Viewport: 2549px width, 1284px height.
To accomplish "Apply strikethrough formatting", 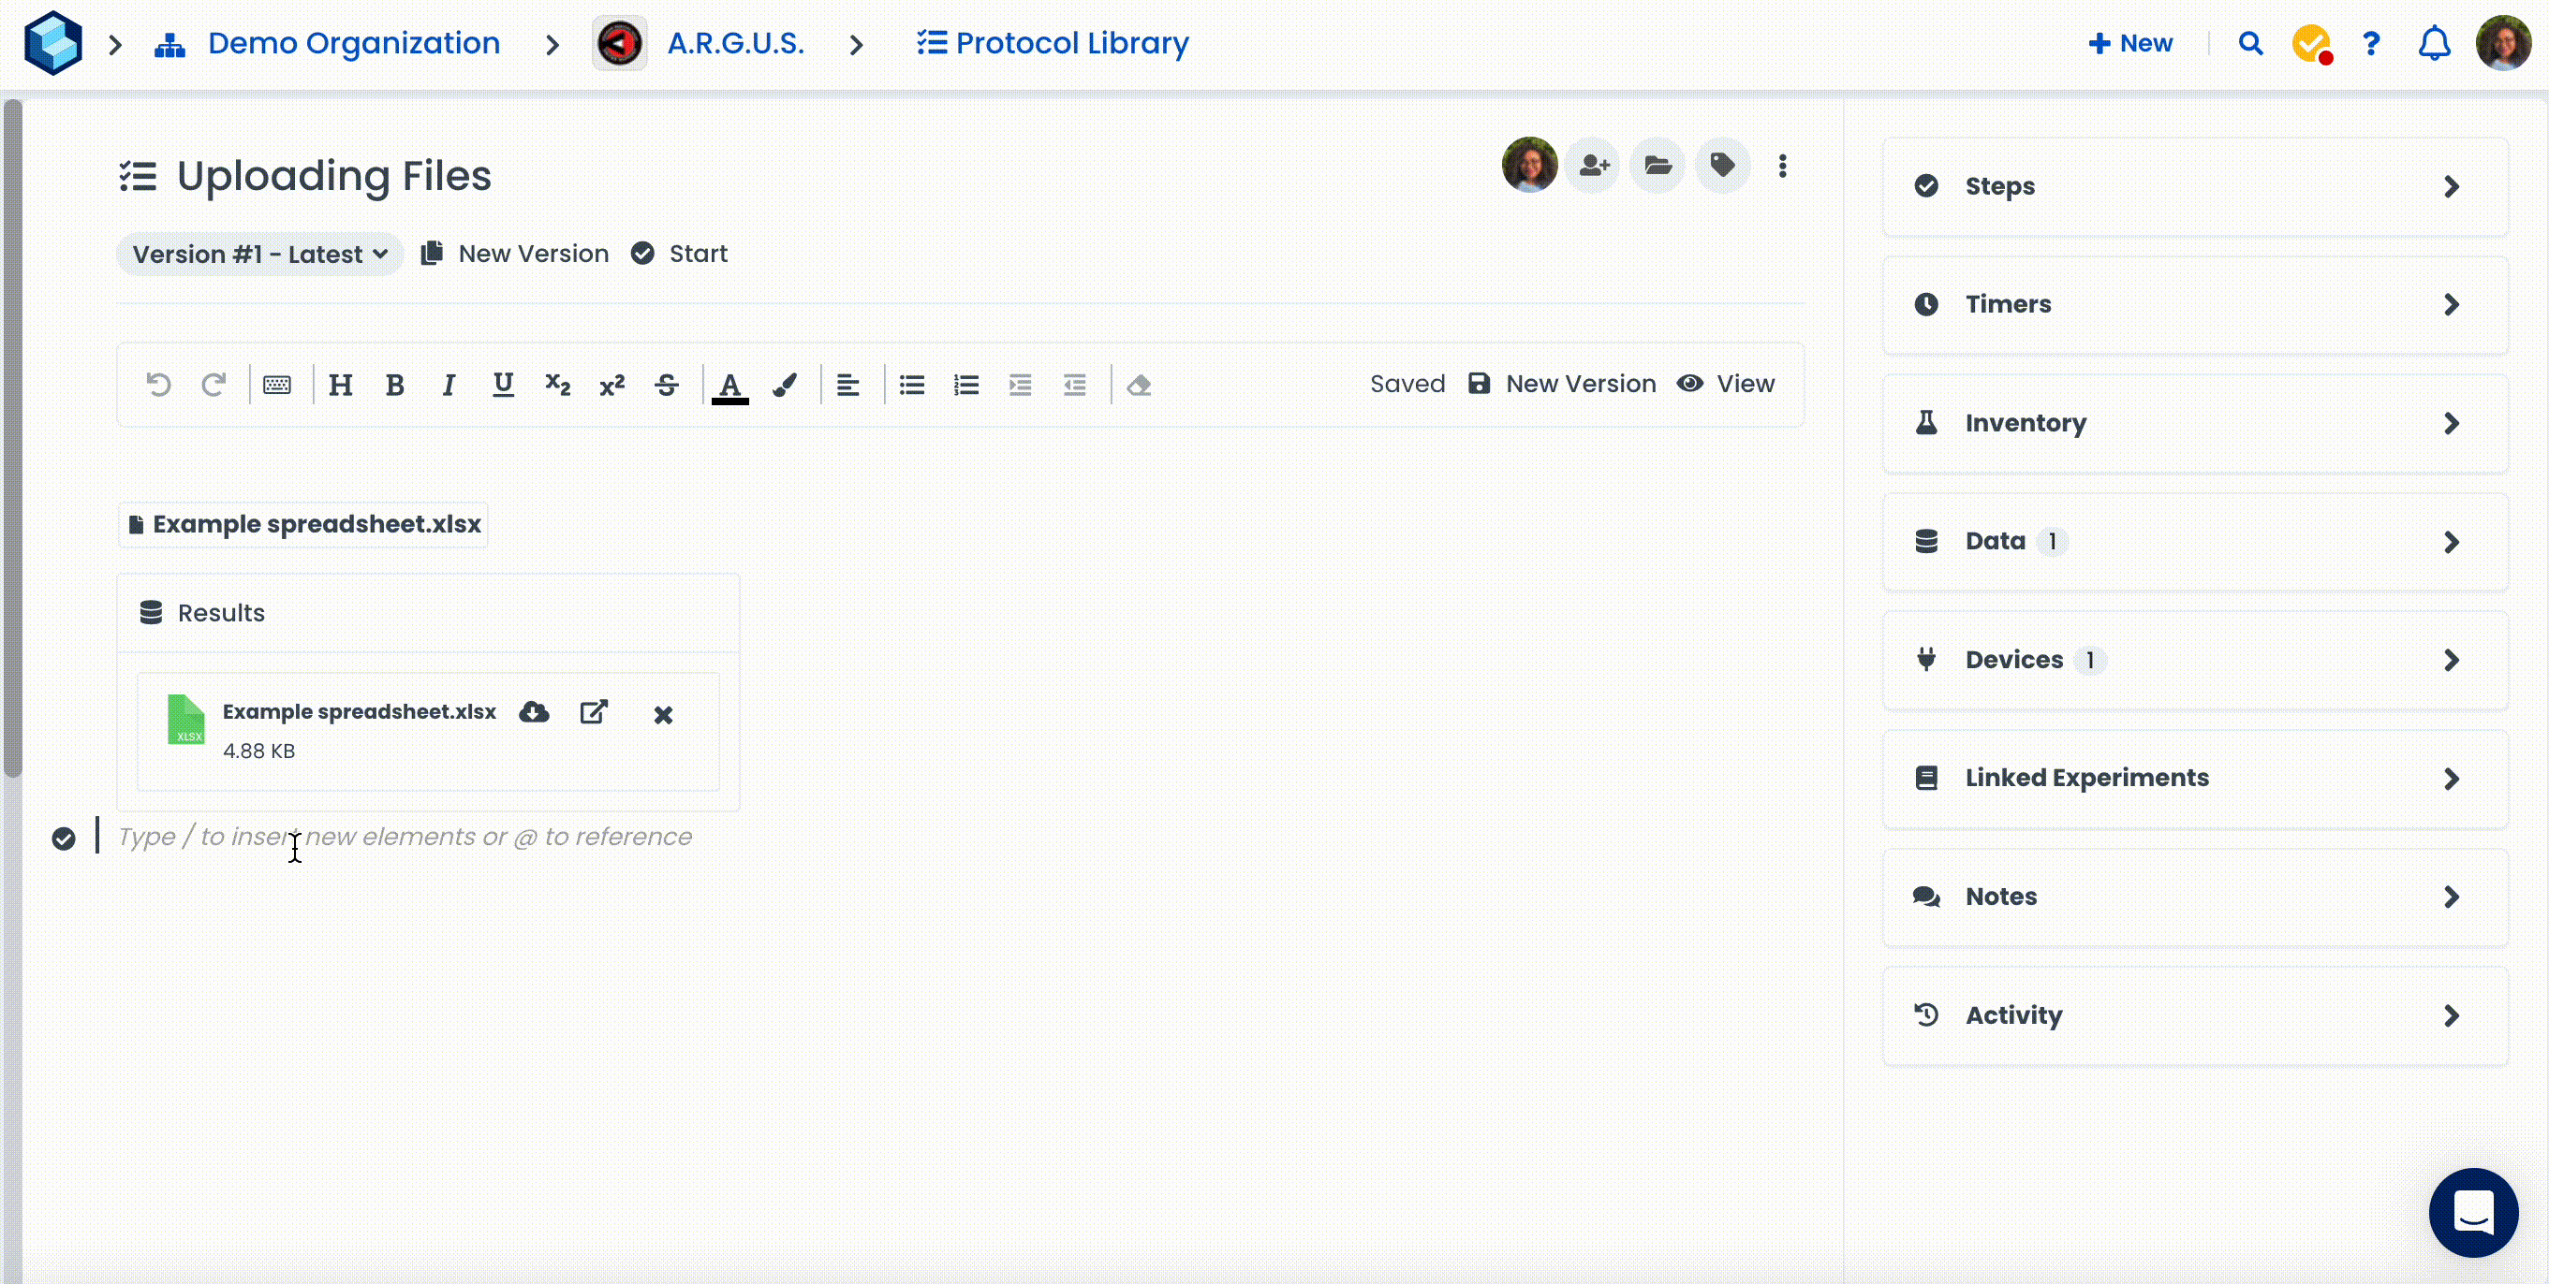I will (666, 385).
